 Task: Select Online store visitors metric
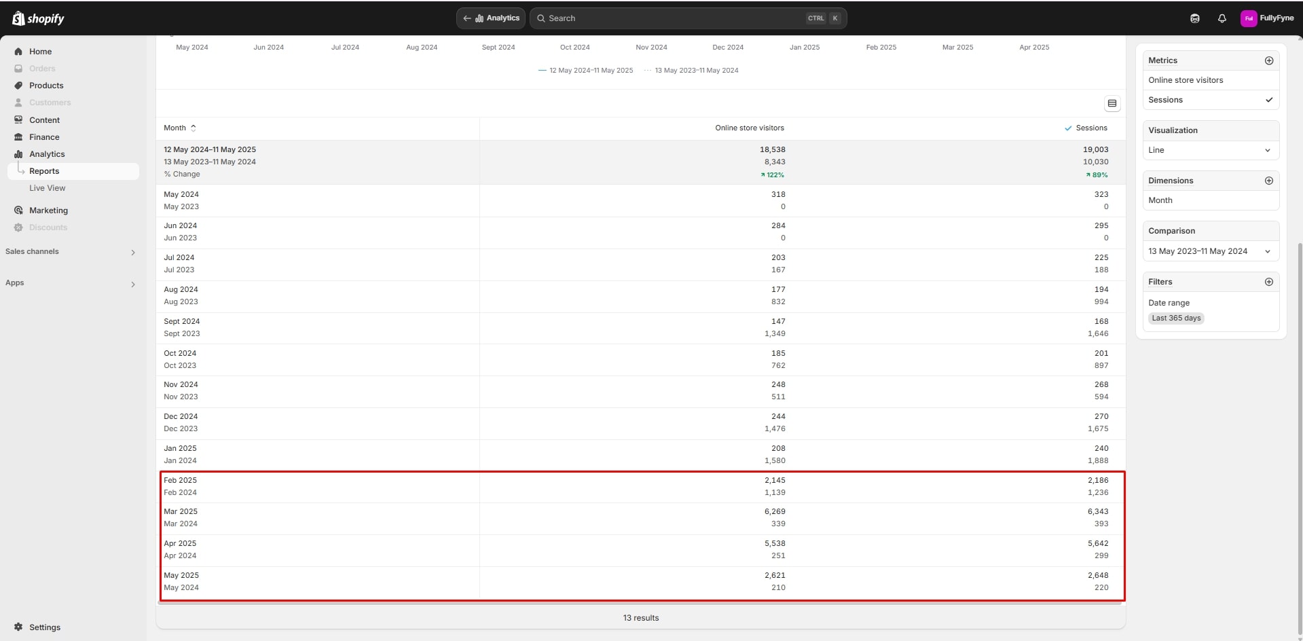[1186, 80]
